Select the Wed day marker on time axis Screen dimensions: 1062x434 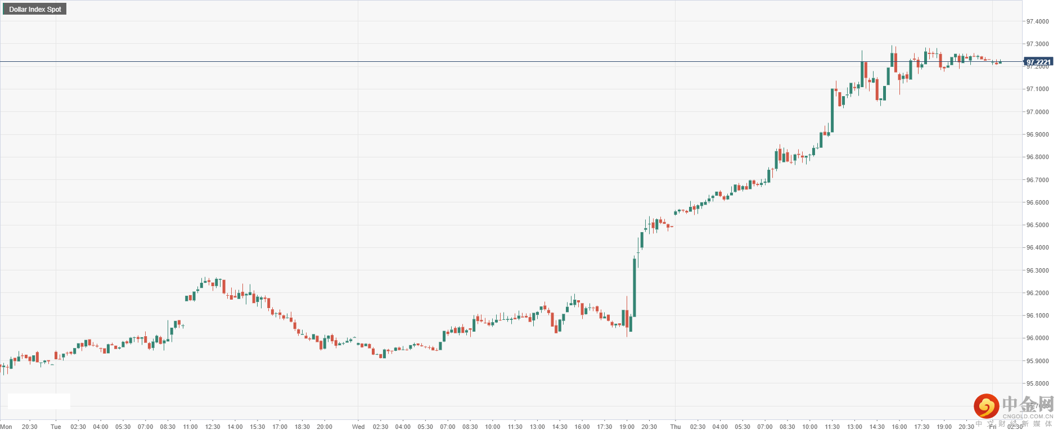[x=358, y=427]
